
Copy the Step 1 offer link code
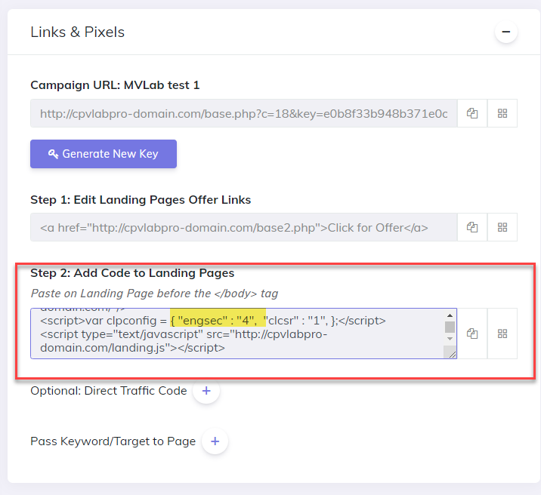coord(472,227)
